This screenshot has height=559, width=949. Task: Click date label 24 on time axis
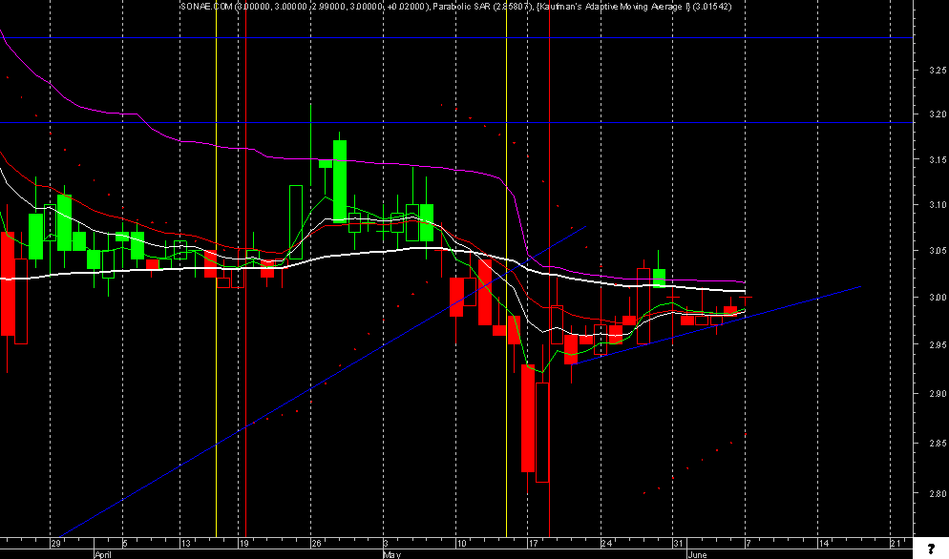coord(606,544)
